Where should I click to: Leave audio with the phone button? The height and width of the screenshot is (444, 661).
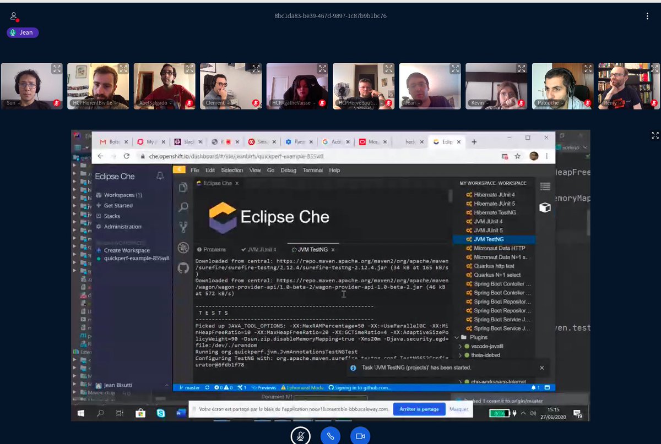330,436
